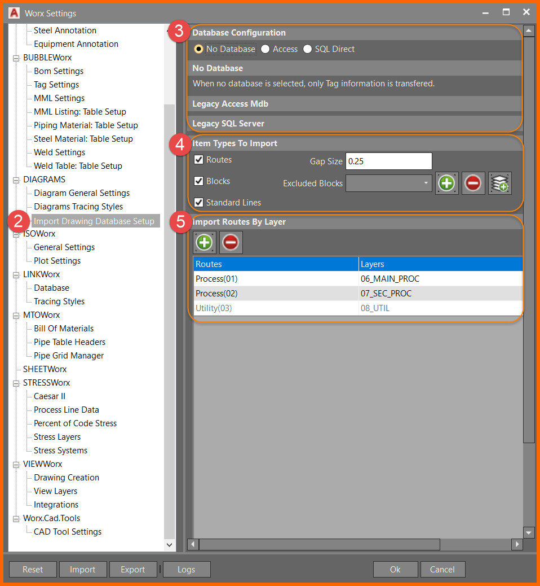Collapse the STRESSWorx tree node
540x586 pixels.
(x=16, y=383)
